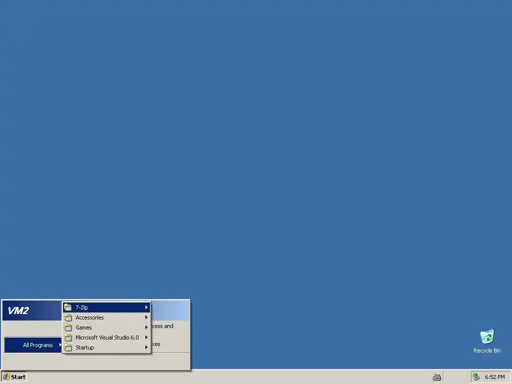Expand the Games submenu arrow
512x384 pixels.
(x=146, y=327)
